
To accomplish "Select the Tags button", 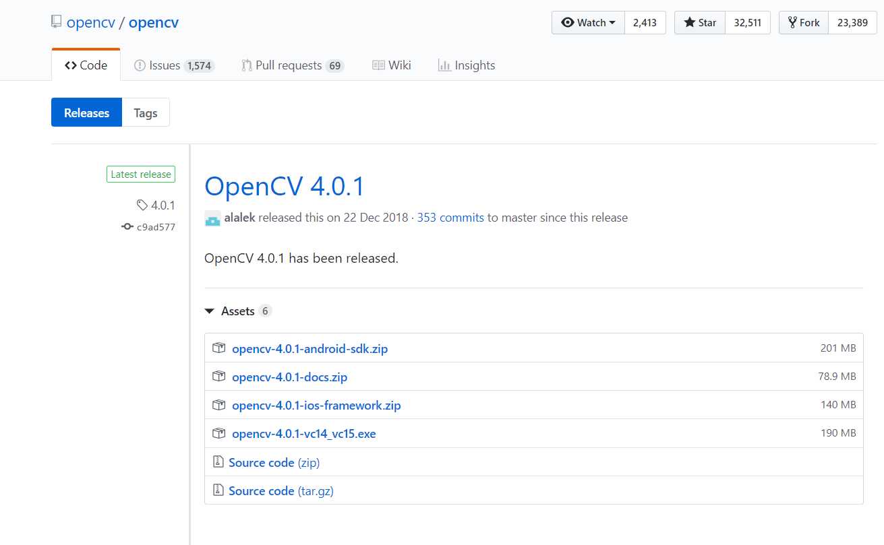I will tap(146, 113).
